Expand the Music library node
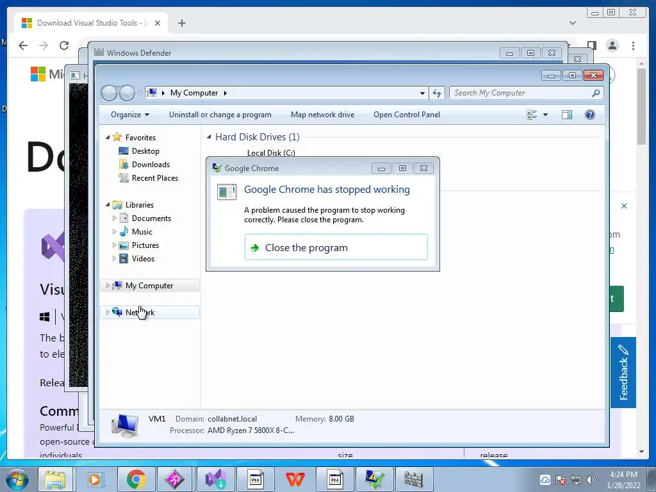 point(114,231)
